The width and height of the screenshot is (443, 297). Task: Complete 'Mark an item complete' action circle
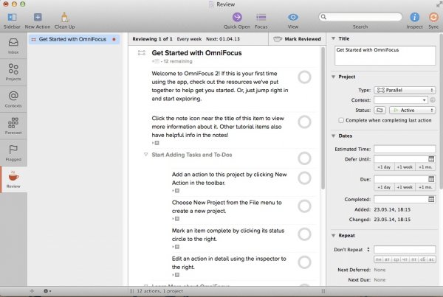(x=304, y=234)
